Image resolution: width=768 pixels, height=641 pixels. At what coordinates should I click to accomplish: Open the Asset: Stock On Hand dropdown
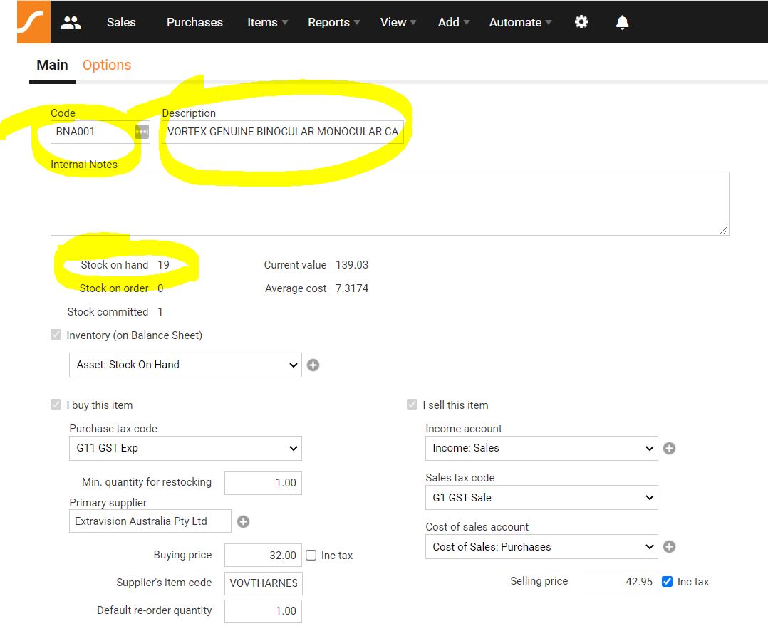[x=185, y=365]
